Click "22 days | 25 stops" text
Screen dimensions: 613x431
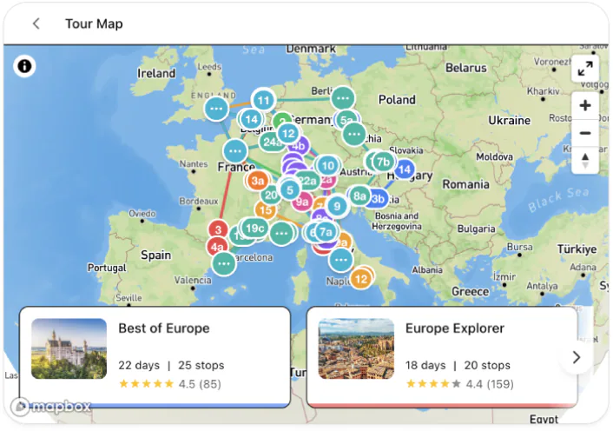pos(171,365)
